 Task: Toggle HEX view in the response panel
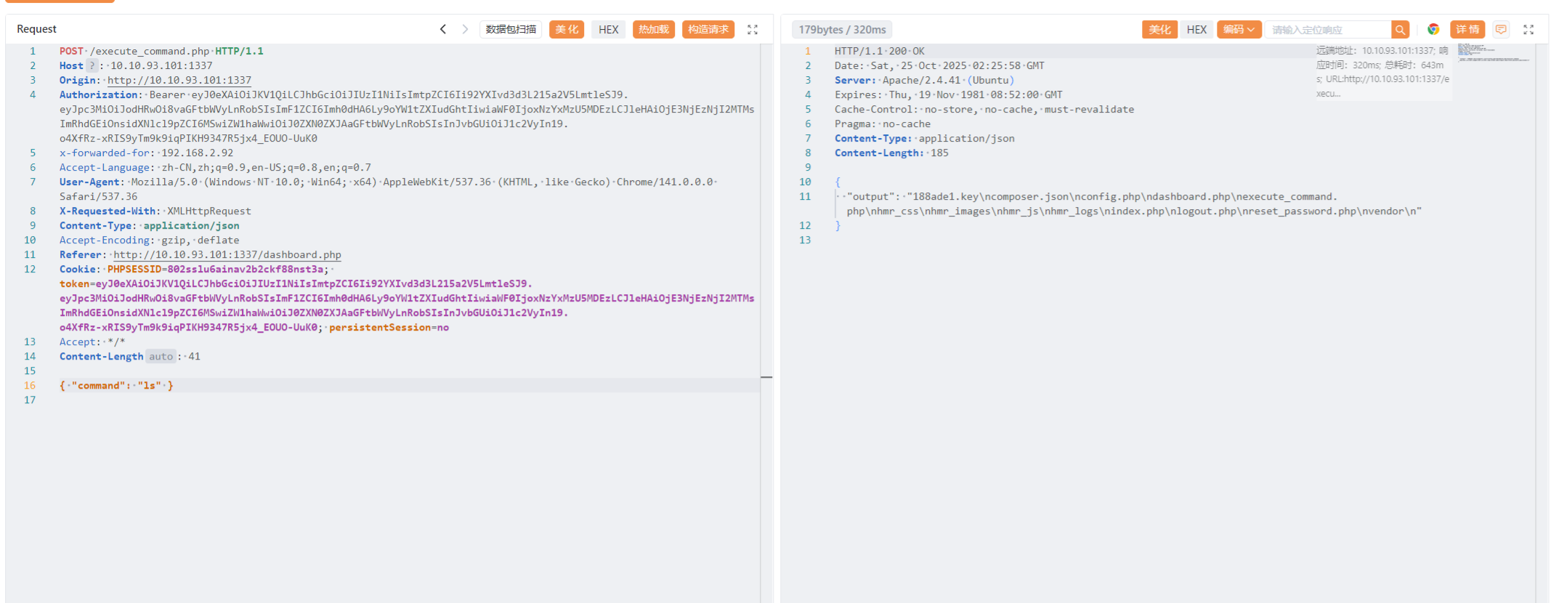pyautogui.click(x=1196, y=30)
